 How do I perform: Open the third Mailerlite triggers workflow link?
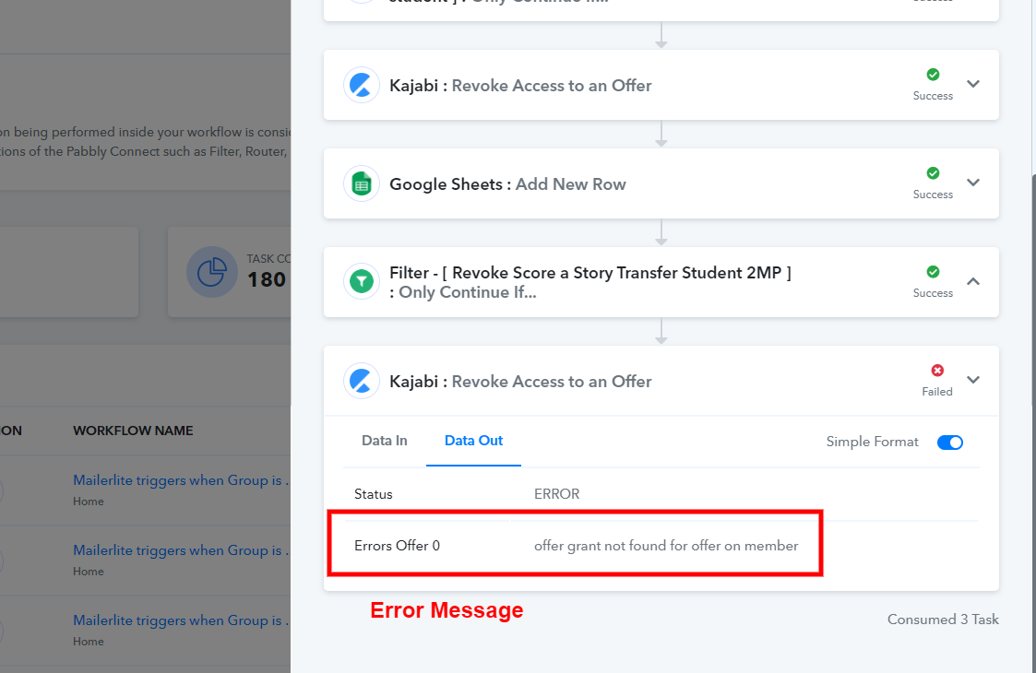point(181,620)
